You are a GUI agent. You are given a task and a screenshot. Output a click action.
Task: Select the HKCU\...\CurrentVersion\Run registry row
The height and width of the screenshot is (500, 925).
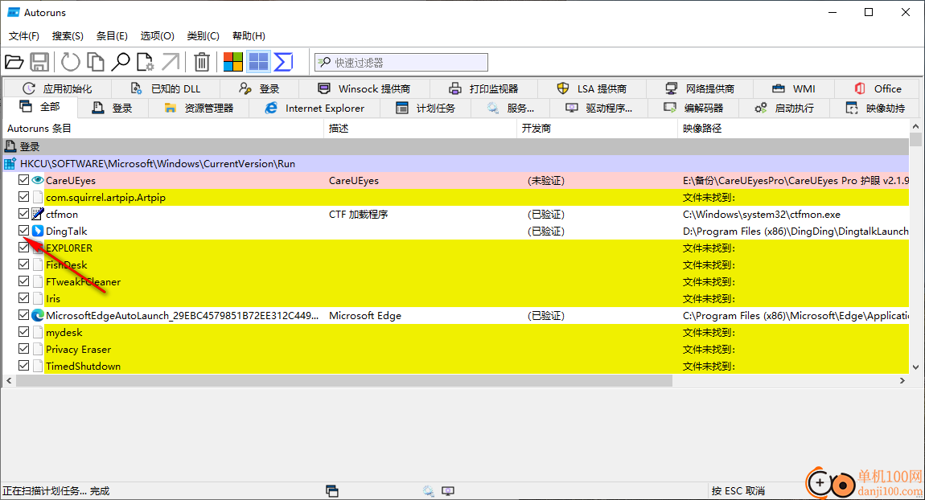click(455, 163)
